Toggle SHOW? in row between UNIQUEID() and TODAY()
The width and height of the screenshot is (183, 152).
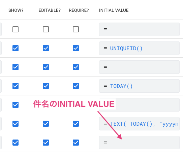pyautogui.click(x=16, y=67)
